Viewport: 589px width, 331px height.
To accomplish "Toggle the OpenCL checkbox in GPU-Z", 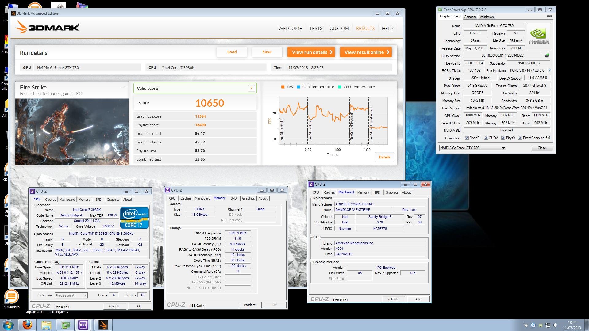I will 467,138.
